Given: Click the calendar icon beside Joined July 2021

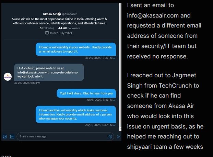Looking at the screenshot, I should point(47,33).
